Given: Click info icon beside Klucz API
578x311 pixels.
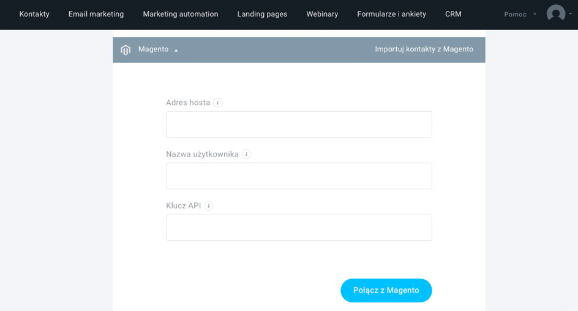Looking at the screenshot, I should pyautogui.click(x=209, y=206).
